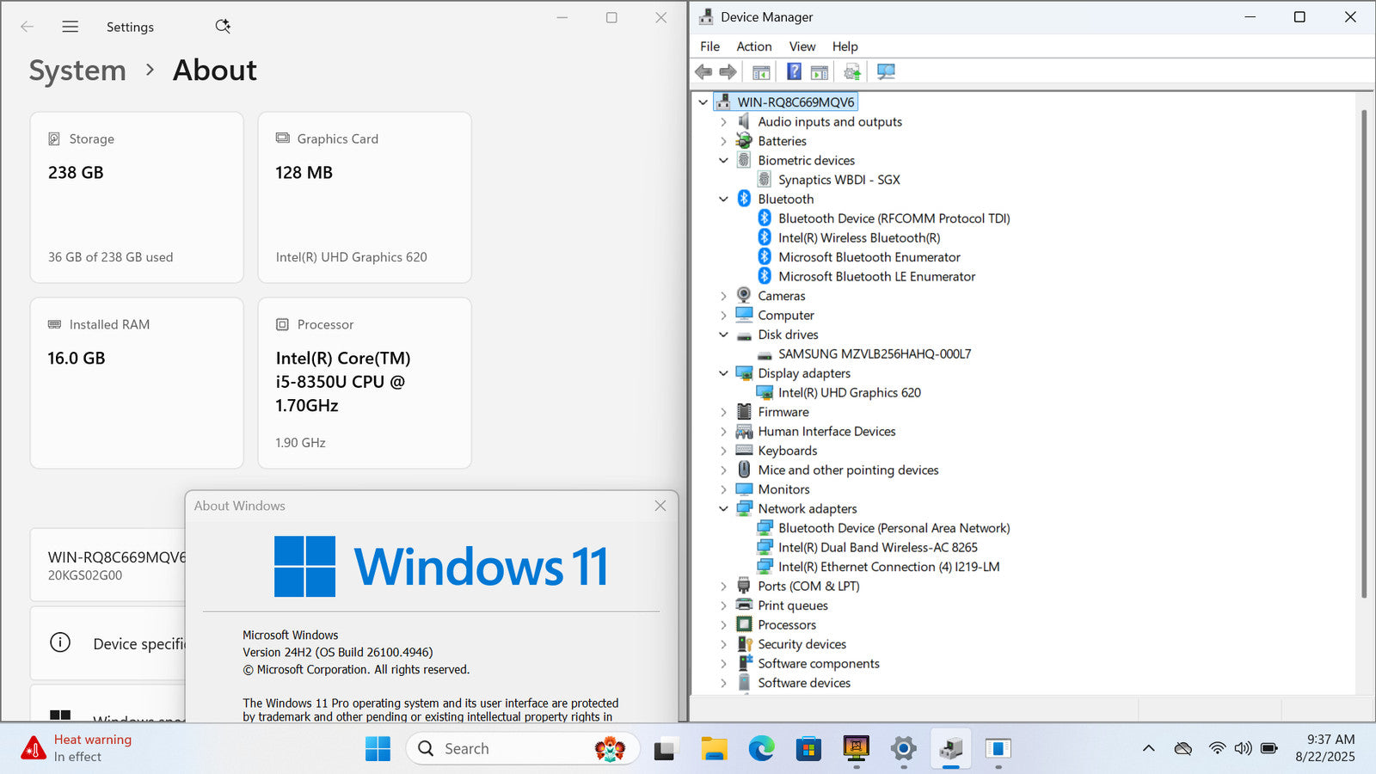
Task: Close the About Windows dialog
Action: pos(660,506)
